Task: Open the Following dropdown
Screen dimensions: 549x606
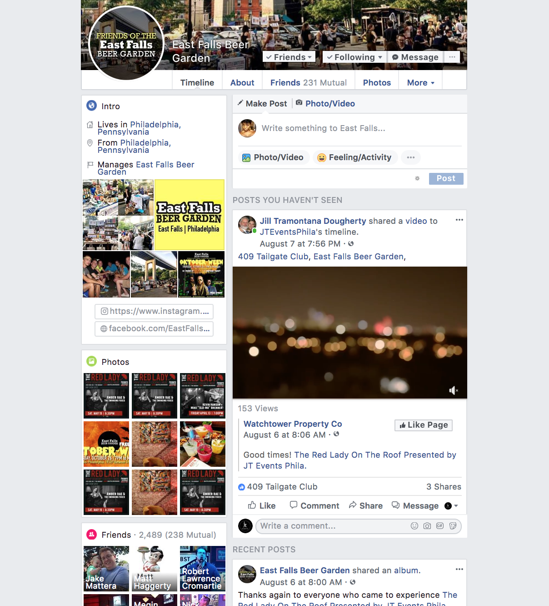Action: click(x=354, y=57)
